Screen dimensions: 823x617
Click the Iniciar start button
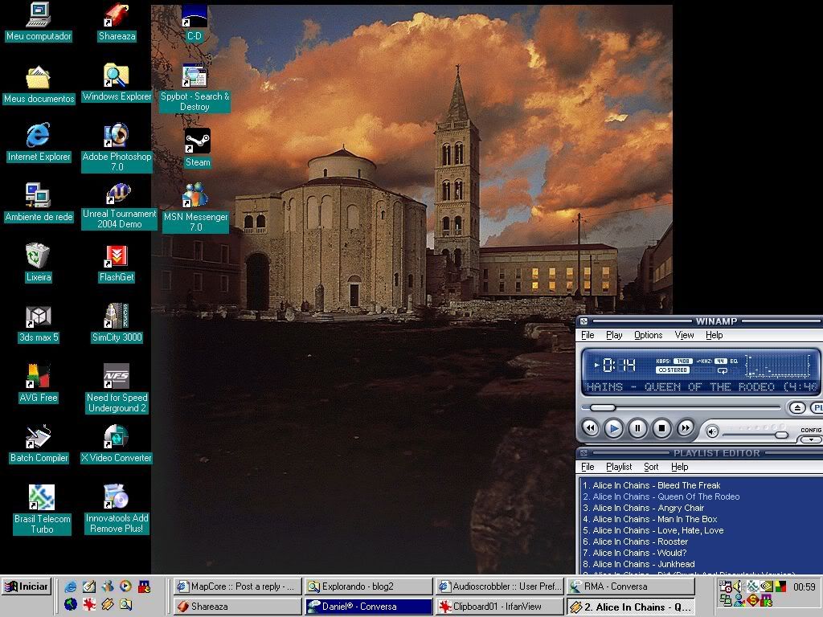click(x=26, y=586)
